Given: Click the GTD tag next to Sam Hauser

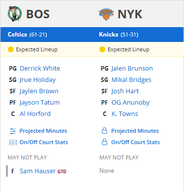Looking at the screenshot, I should [x=62, y=172].
